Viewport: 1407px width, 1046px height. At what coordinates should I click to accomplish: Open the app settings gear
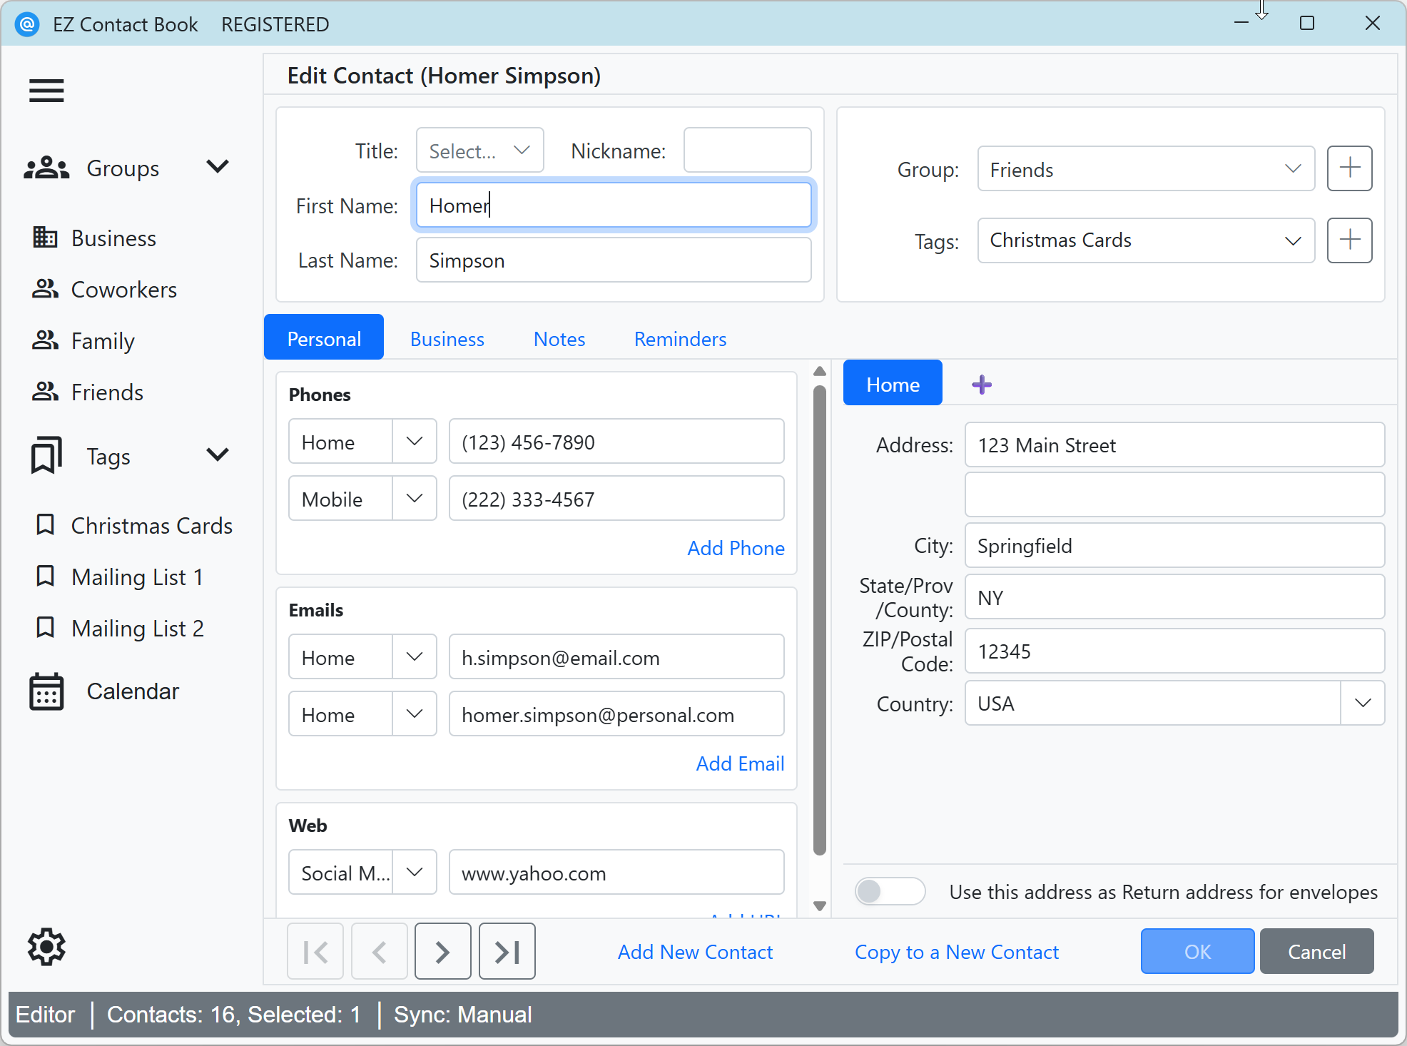click(46, 947)
